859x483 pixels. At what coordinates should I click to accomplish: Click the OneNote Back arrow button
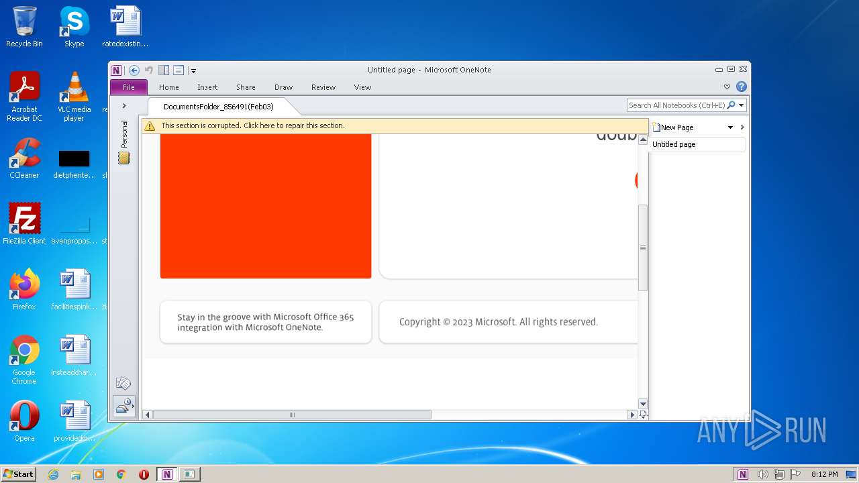(134, 70)
